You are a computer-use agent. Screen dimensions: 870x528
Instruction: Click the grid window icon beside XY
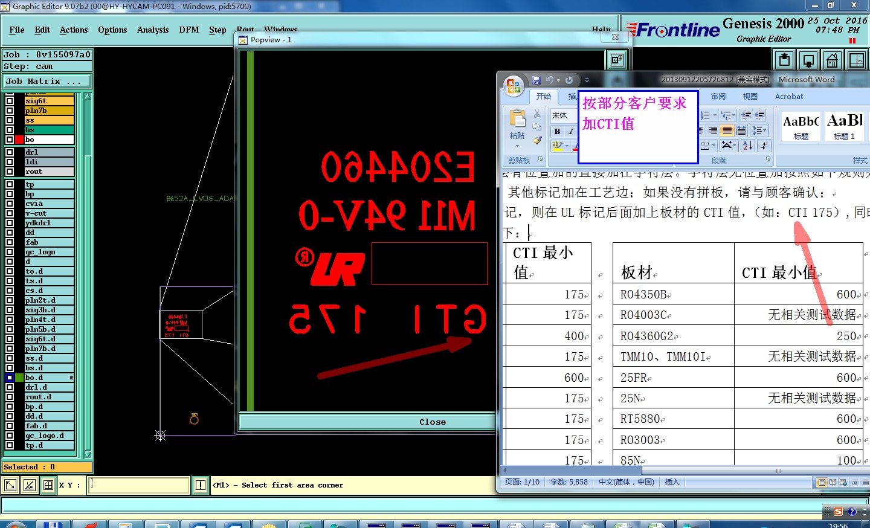pyautogui.click(x=48, y=485)
